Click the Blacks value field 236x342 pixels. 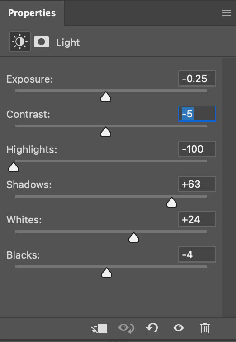click(197, 254)
